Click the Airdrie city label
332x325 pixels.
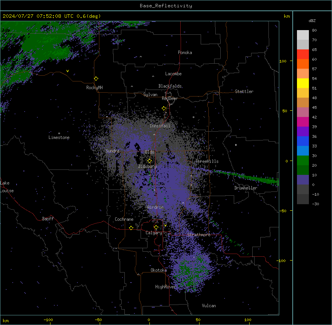point(156,207)
